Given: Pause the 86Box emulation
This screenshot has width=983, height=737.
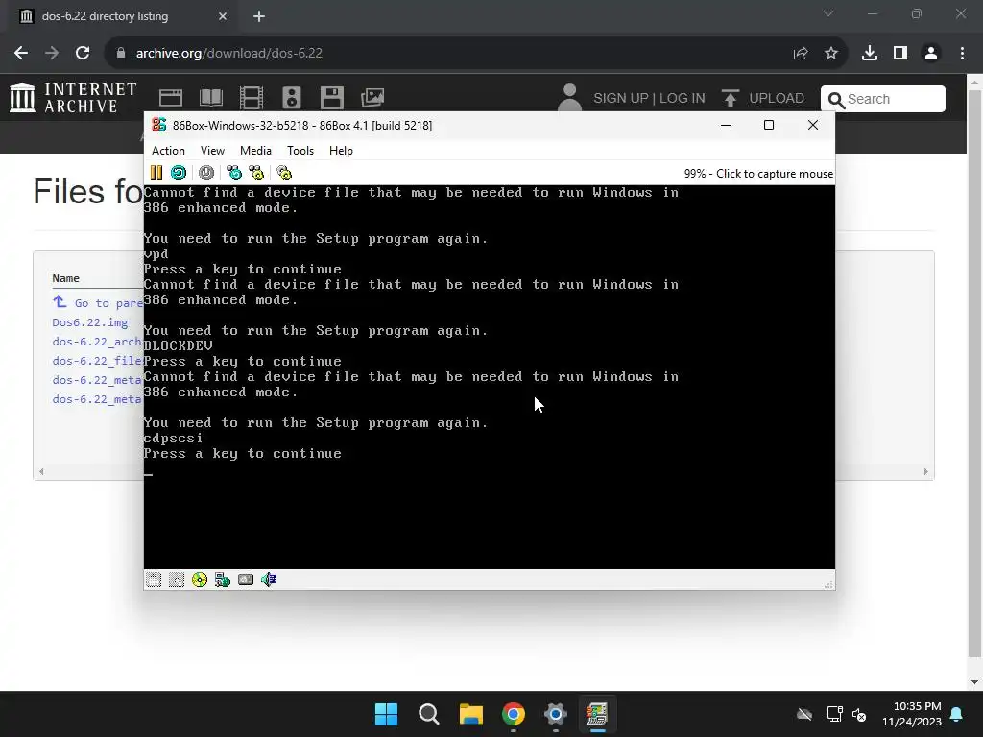Looking at the screenshot, I should 156,173.
